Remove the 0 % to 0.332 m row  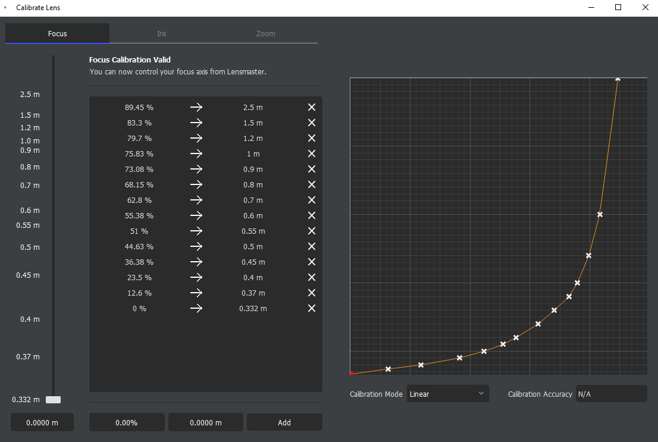coord(311,309)
